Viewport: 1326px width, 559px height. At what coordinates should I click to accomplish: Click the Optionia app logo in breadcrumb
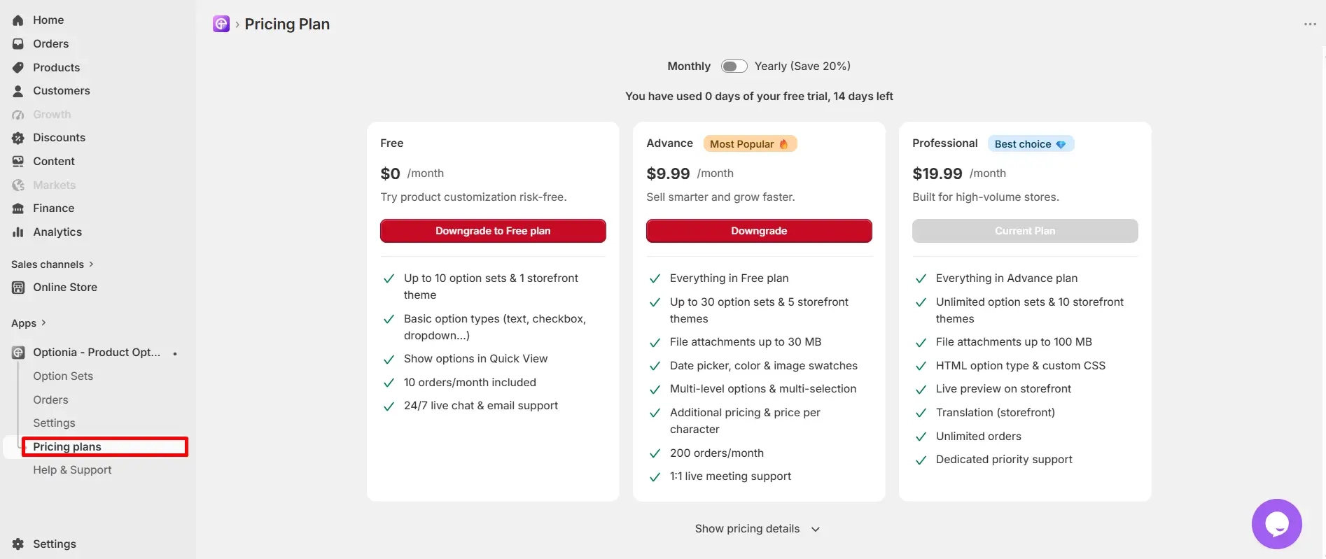(x=221, y=24)
